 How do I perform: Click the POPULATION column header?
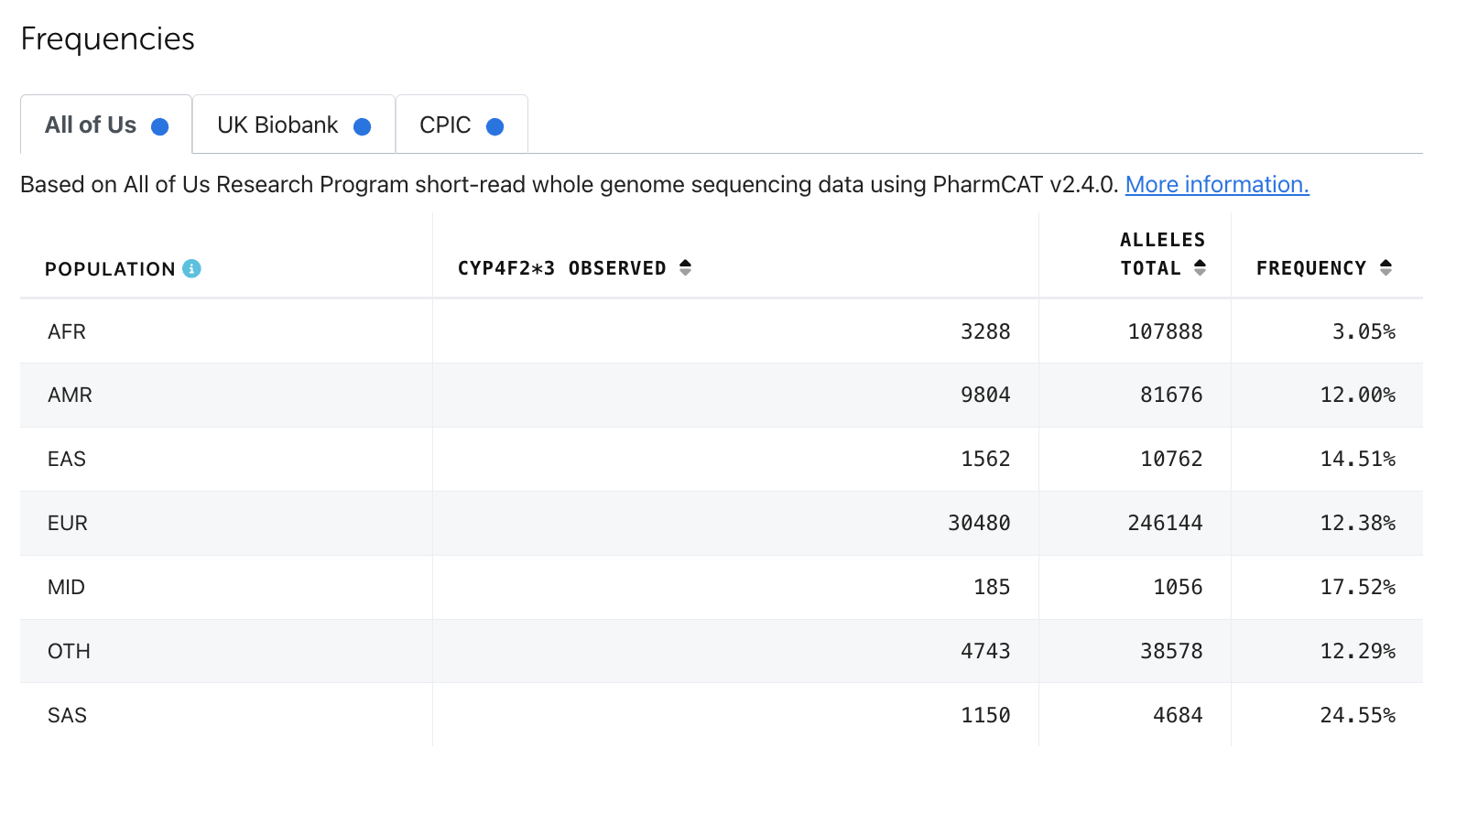(110, 269)
